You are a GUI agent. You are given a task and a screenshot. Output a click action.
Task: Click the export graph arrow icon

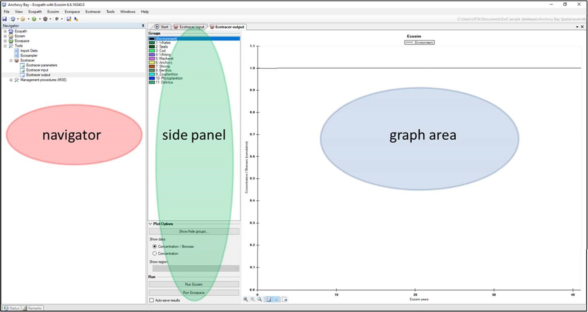point(284,299)
